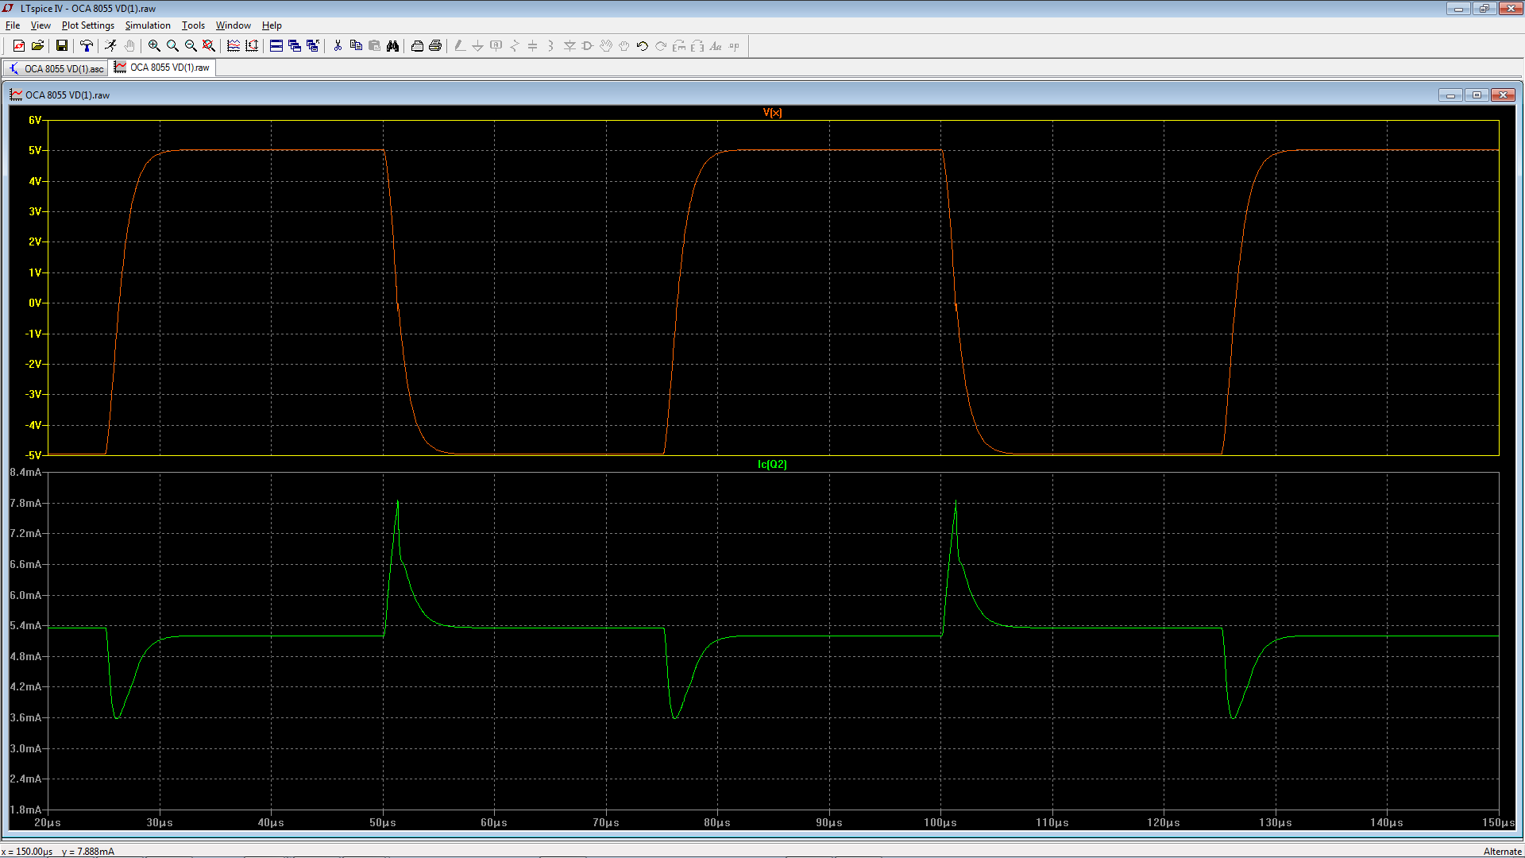The width and height of the screenshot is (1525, 858).
Task: Open the Simulation menu
Action: [148, 25]
